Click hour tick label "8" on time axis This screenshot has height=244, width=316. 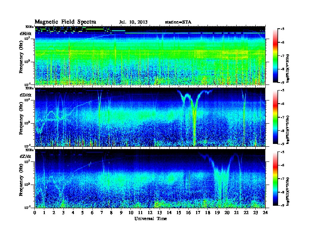point(111,213)
